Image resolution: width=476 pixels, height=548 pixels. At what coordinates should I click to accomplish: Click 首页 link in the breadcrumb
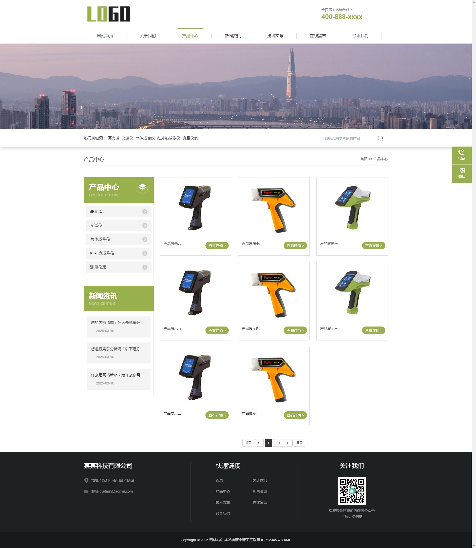point(364,159)
